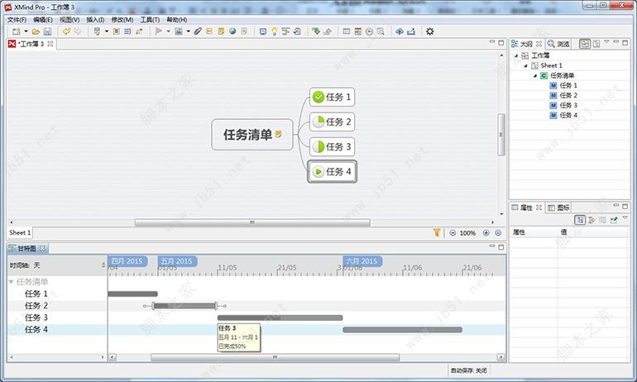The width and height of the screenshot is (637, 382).
Task: Open the folder icon in the toolbar
Action: [x=36, y=31]
